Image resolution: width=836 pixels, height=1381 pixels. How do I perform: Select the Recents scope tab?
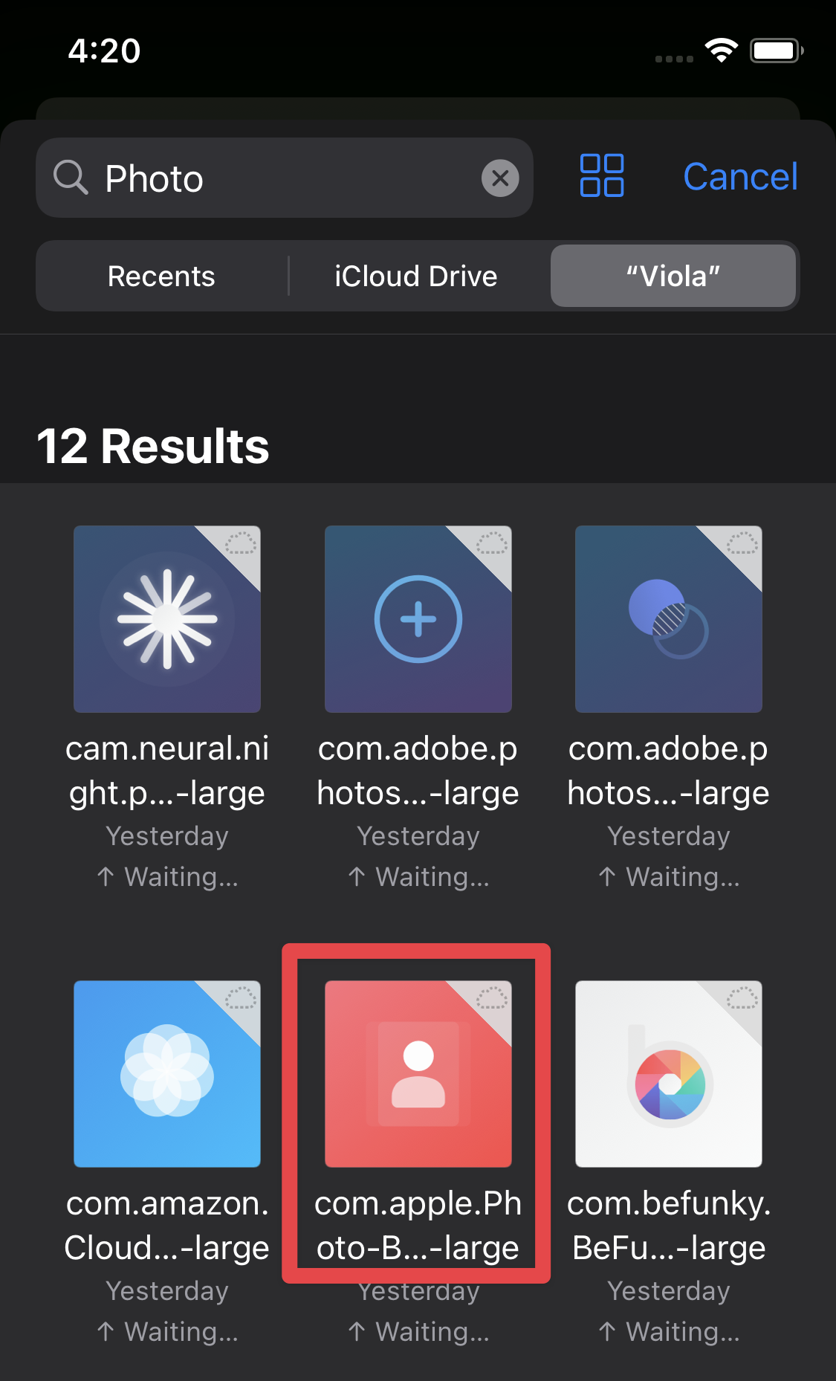pyautogui.click(x=161, y=276)
